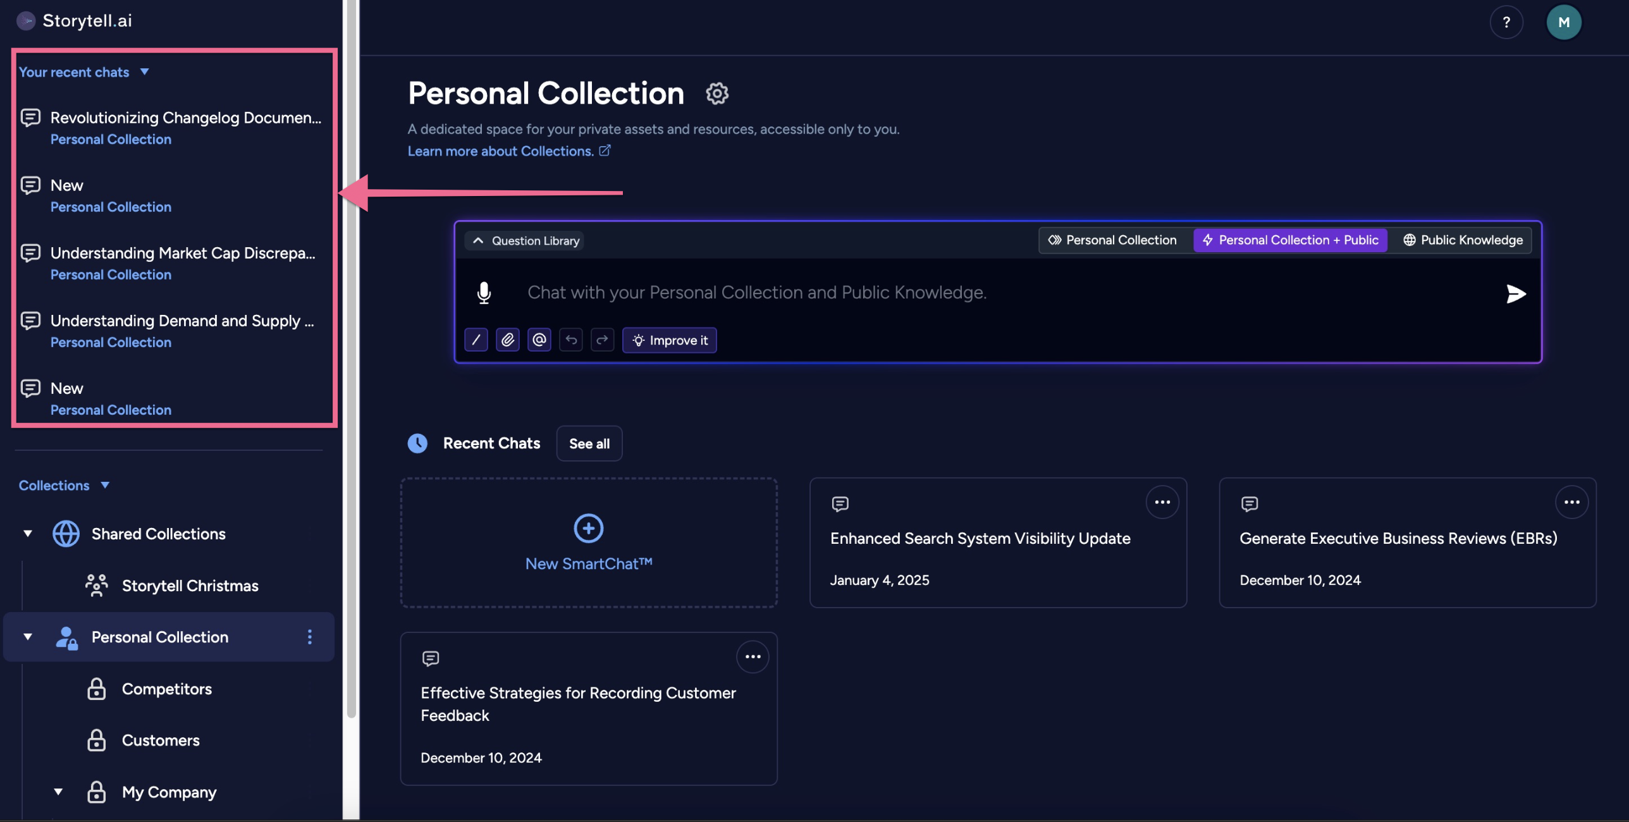Click the slash command icon

tap(476, 340)
